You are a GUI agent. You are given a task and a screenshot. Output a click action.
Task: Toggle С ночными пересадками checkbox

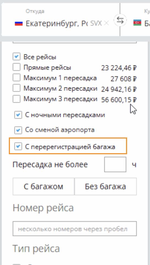pos(18,115)
